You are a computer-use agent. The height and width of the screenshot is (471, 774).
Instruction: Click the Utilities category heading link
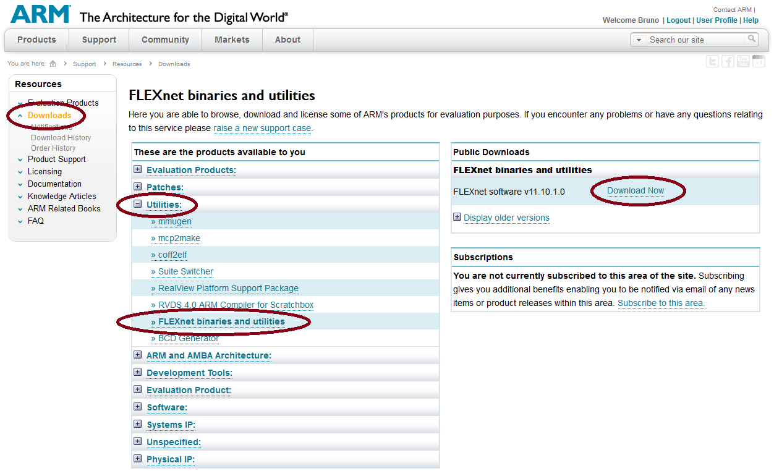pos(164,204)
